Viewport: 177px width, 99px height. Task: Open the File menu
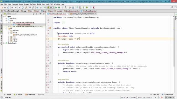tap(2, 4)
